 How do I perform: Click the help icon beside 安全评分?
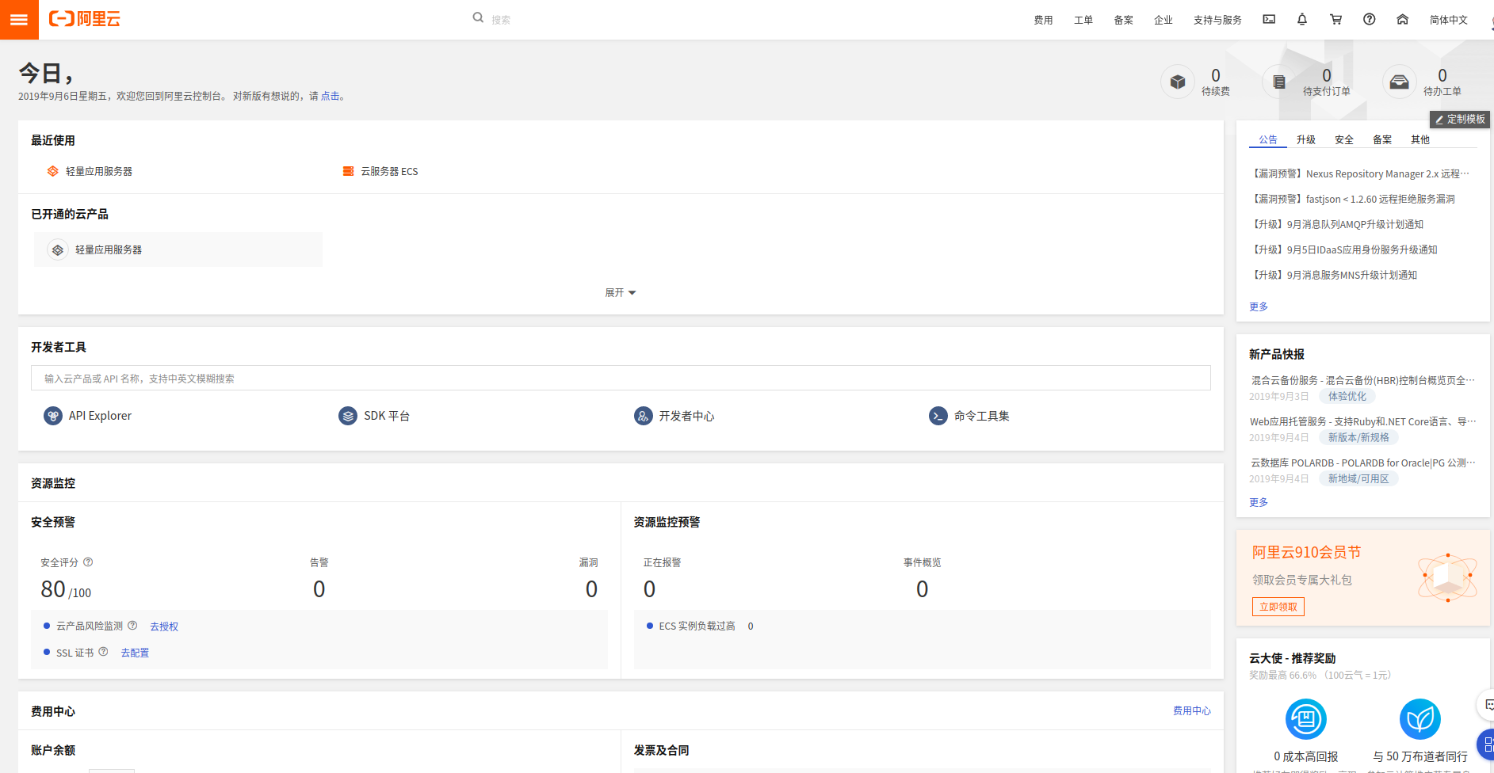click(88, 562)
